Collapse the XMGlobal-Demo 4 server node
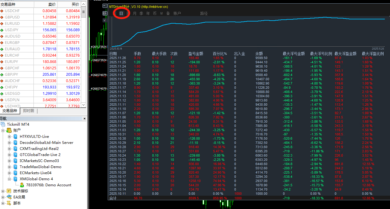 tap(9, 179)
